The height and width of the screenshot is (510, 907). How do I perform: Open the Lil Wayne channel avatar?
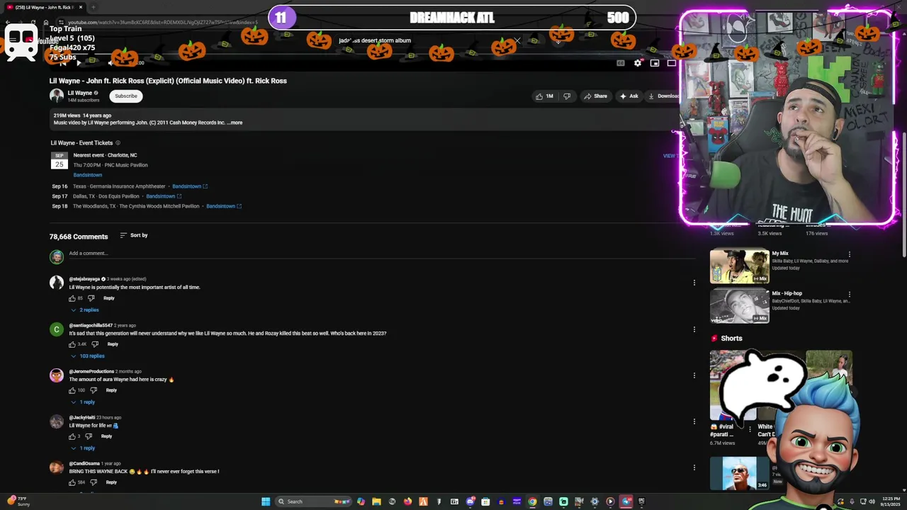tap(56, 96)
